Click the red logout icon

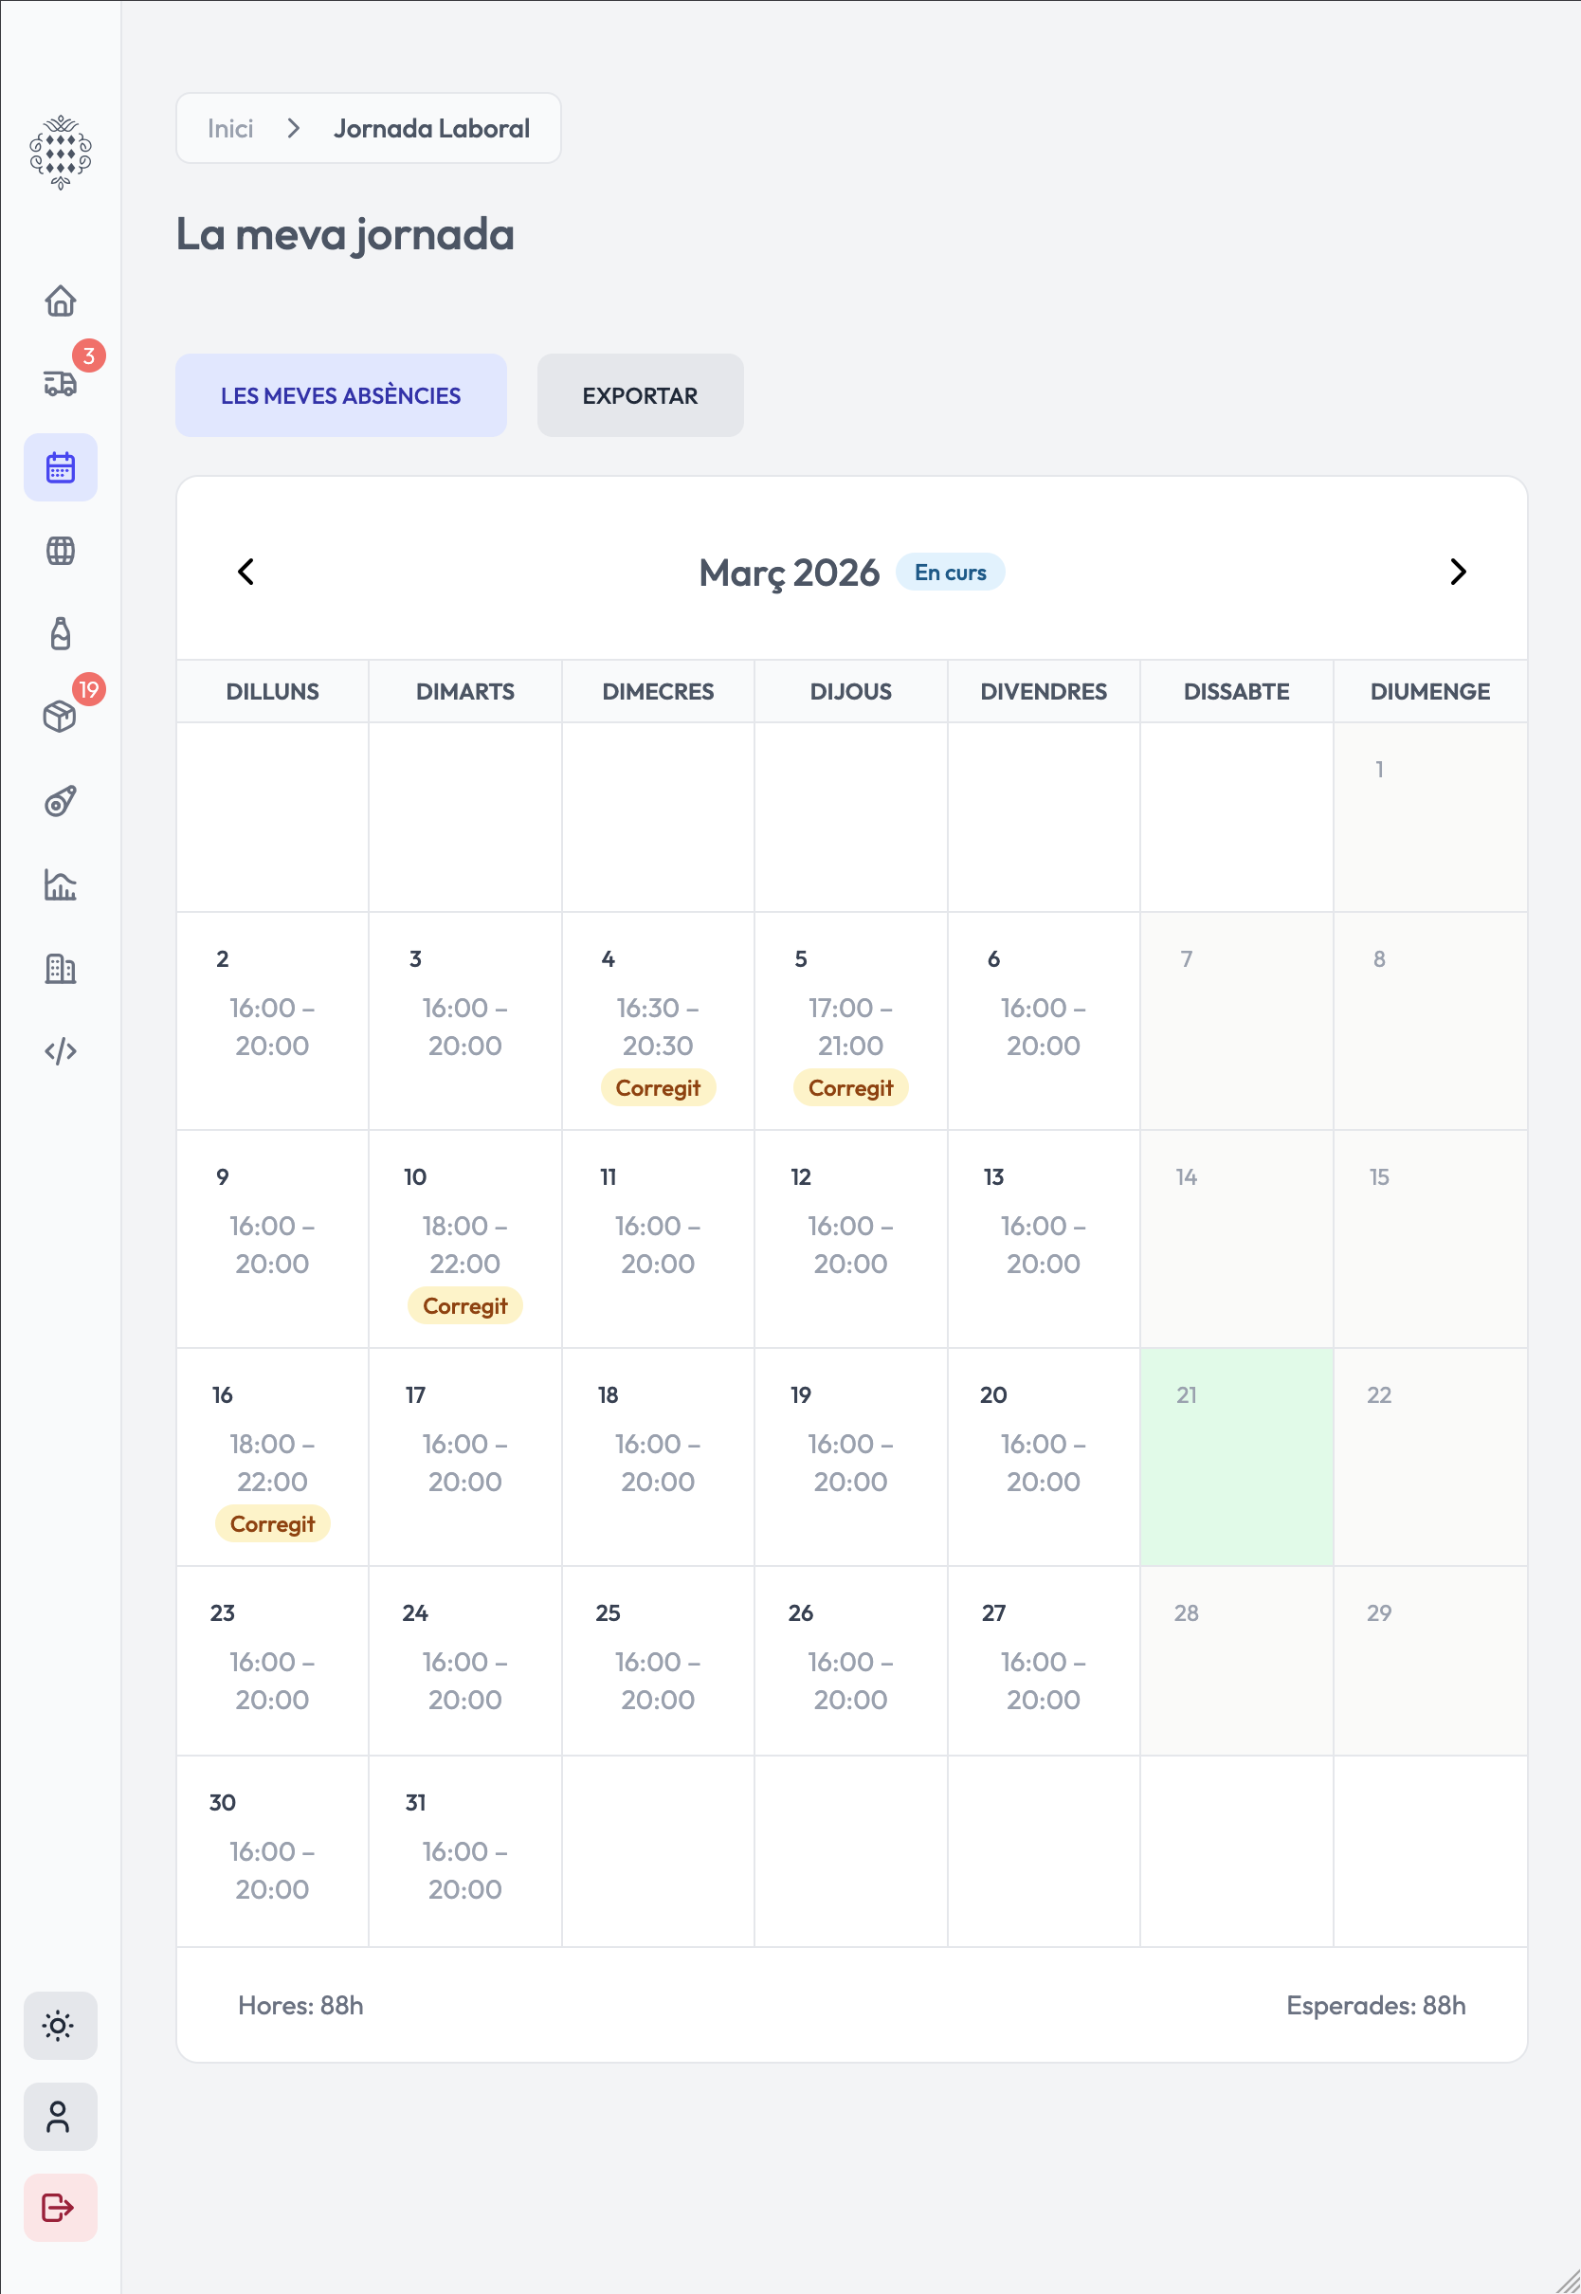(x=61, y=2208)
